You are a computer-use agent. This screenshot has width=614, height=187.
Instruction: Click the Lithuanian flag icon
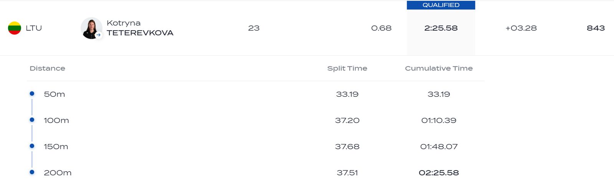pos(15,28)
